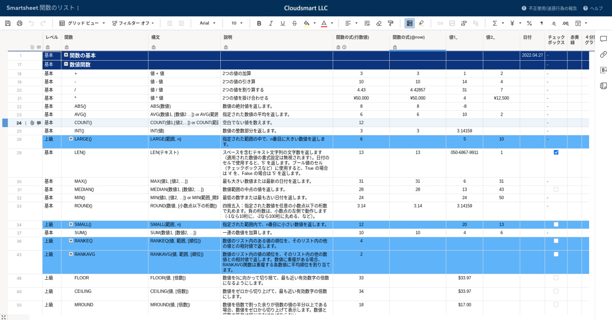Select the comma thousands separator icon
This screenshot has height=320, width=612.
click(x=541, y=23)
